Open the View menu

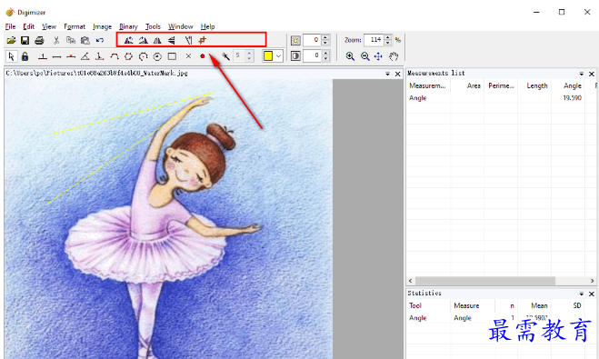[49, 26]
